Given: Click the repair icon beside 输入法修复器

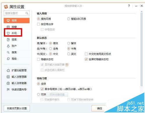Looking at the screenshot, I should pyautogui.click(x=8, y=83).
